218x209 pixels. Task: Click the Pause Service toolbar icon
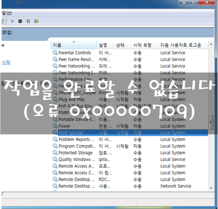tap(28, 21)
